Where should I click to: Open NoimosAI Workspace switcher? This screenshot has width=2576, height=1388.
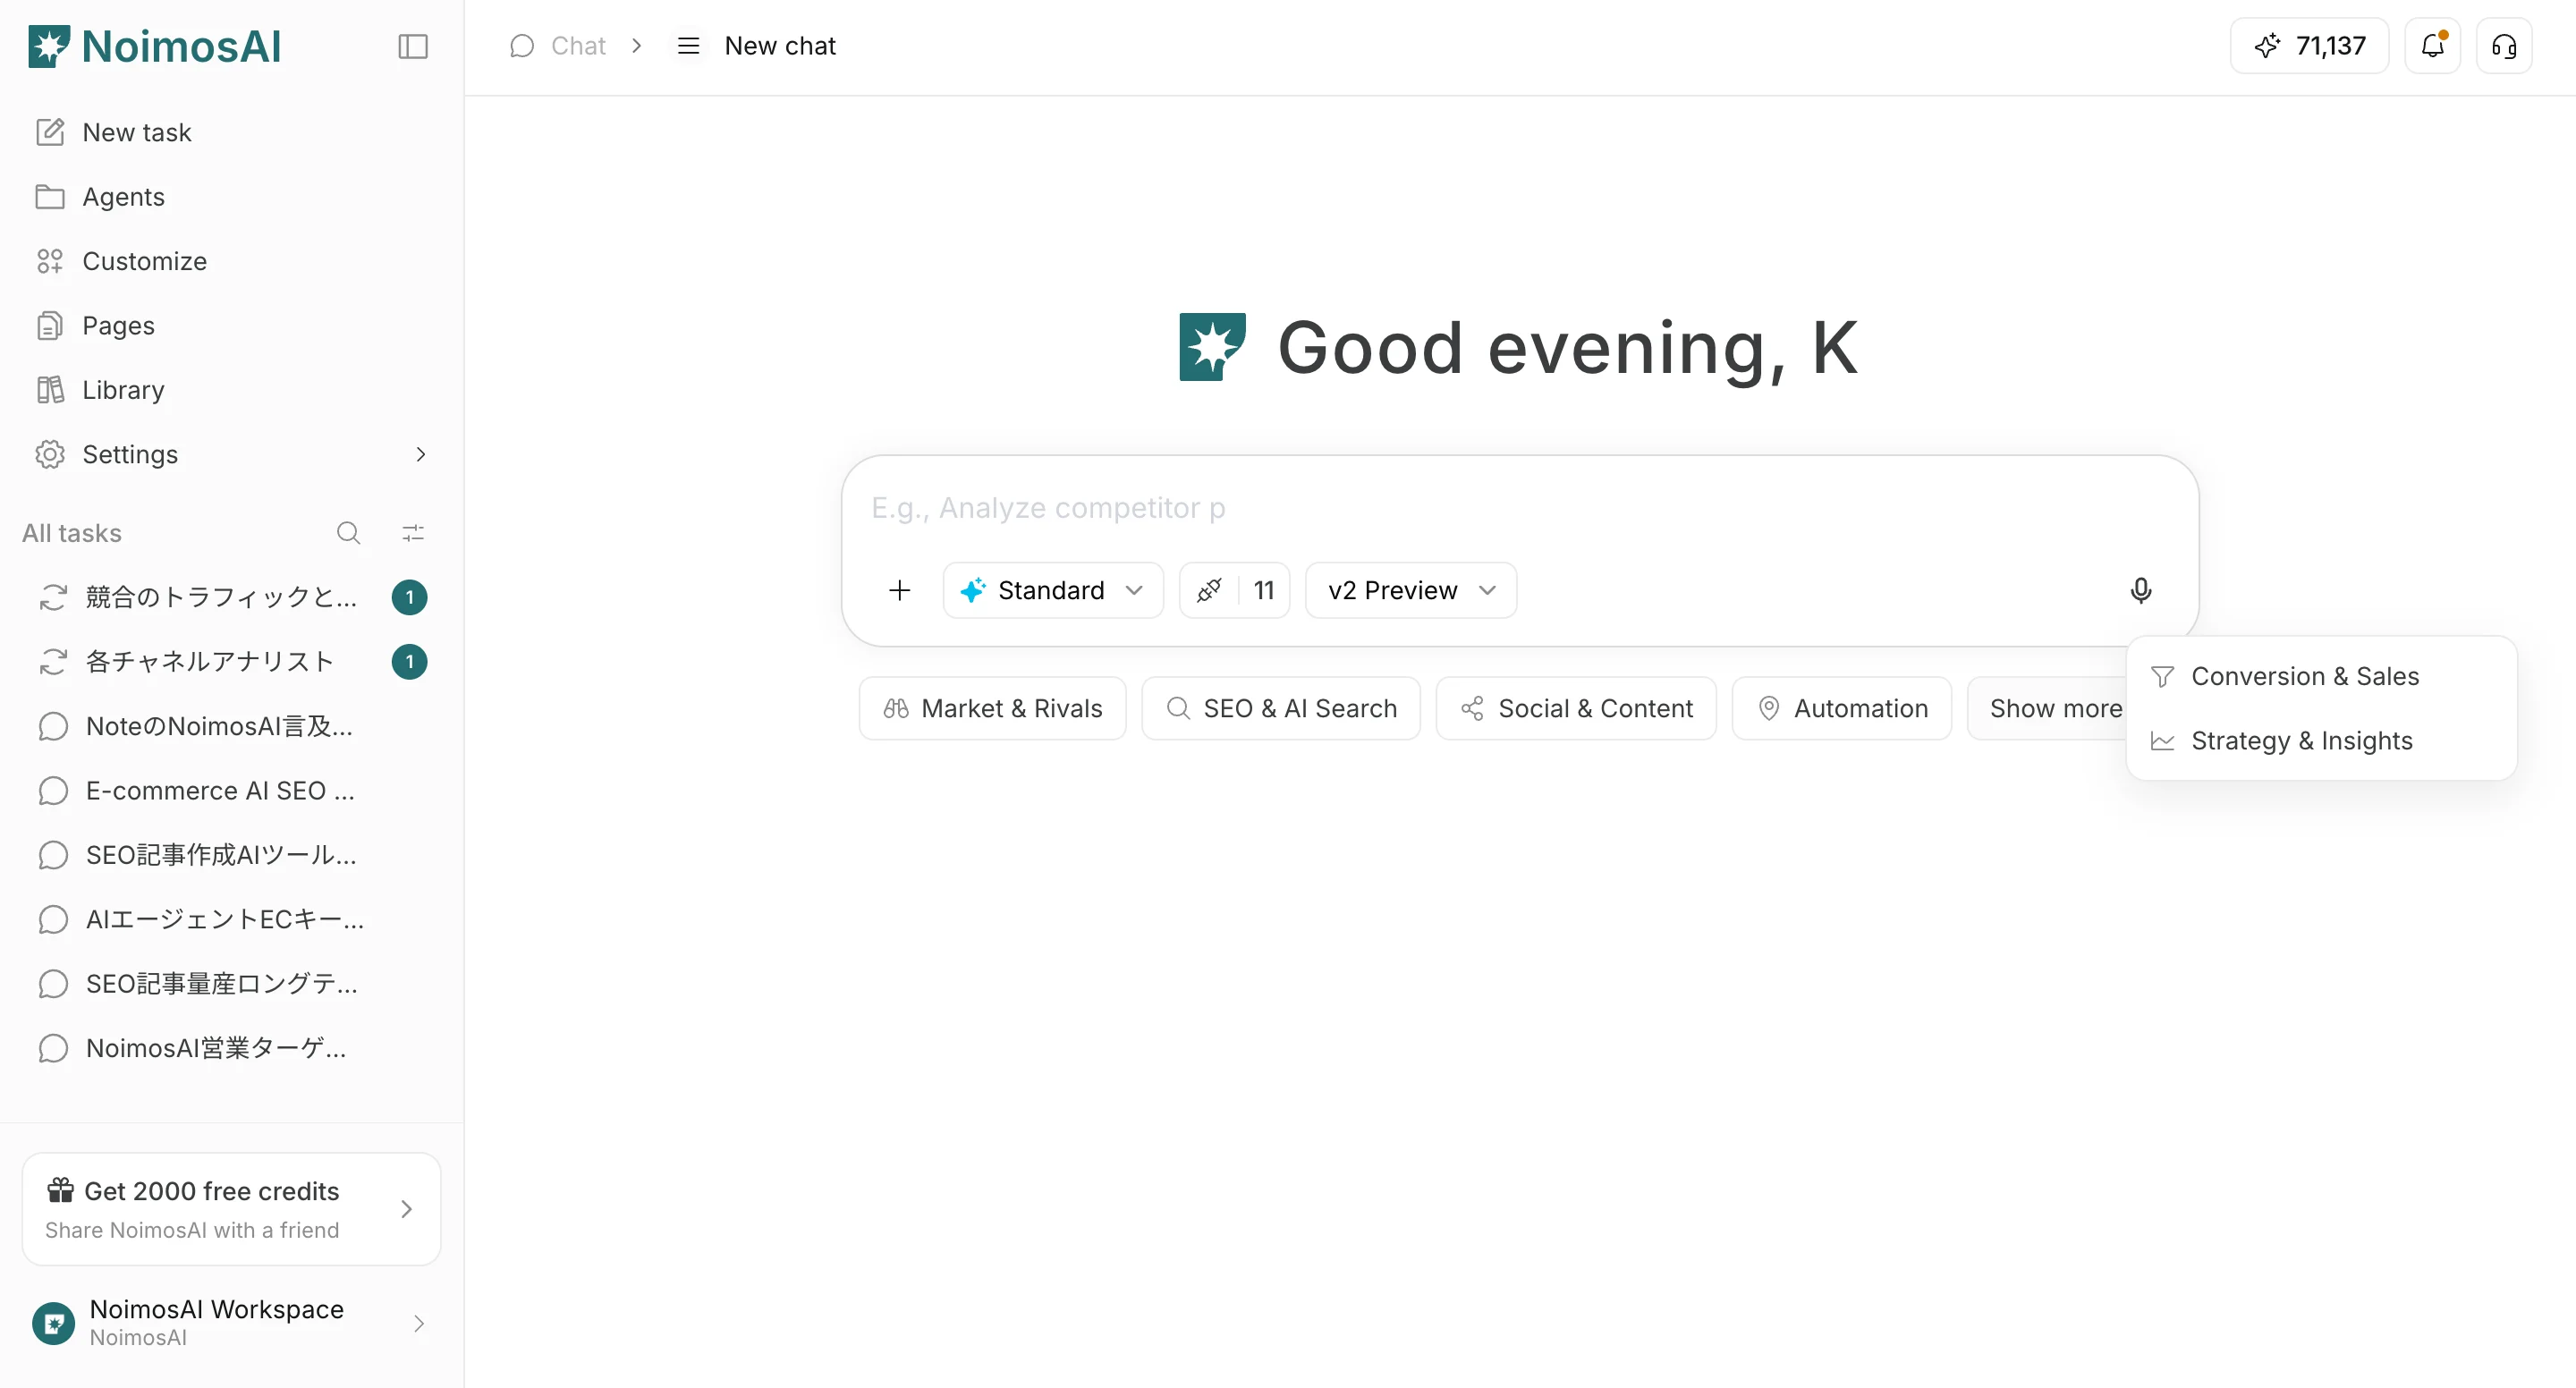pos(231,1323)
